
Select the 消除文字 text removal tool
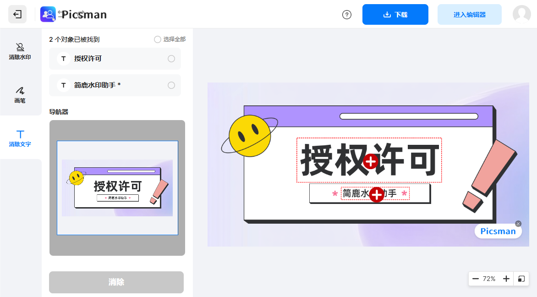click(20, 138)
